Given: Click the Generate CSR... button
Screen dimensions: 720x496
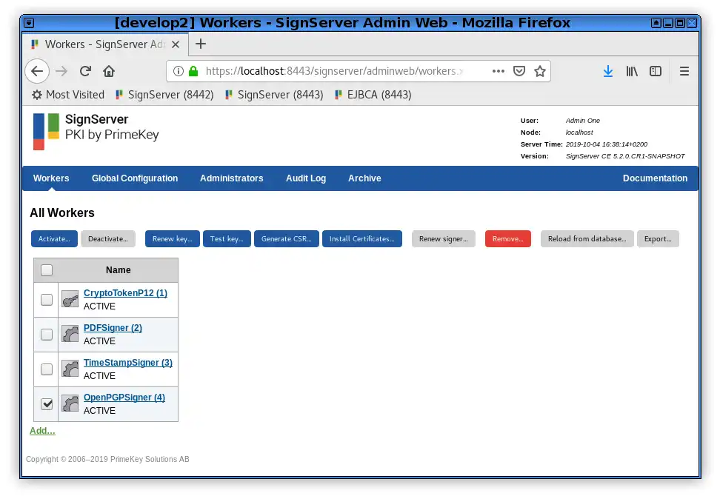Looking at the screenshot, I should tap(287, 238).
